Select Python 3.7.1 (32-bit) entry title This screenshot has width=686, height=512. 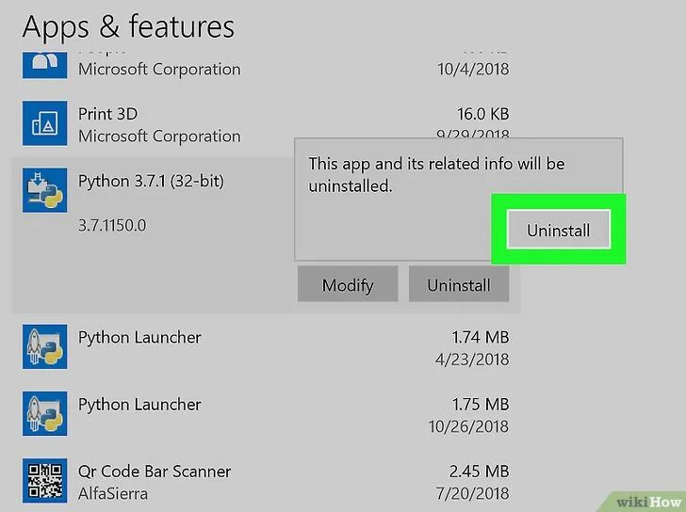click(151, 182)
